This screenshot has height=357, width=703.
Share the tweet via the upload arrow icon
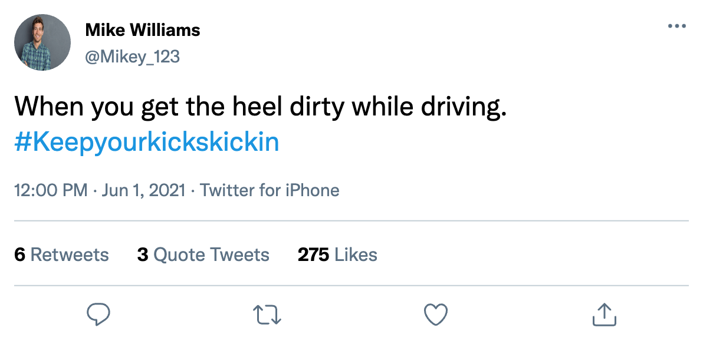pos(604,315)
